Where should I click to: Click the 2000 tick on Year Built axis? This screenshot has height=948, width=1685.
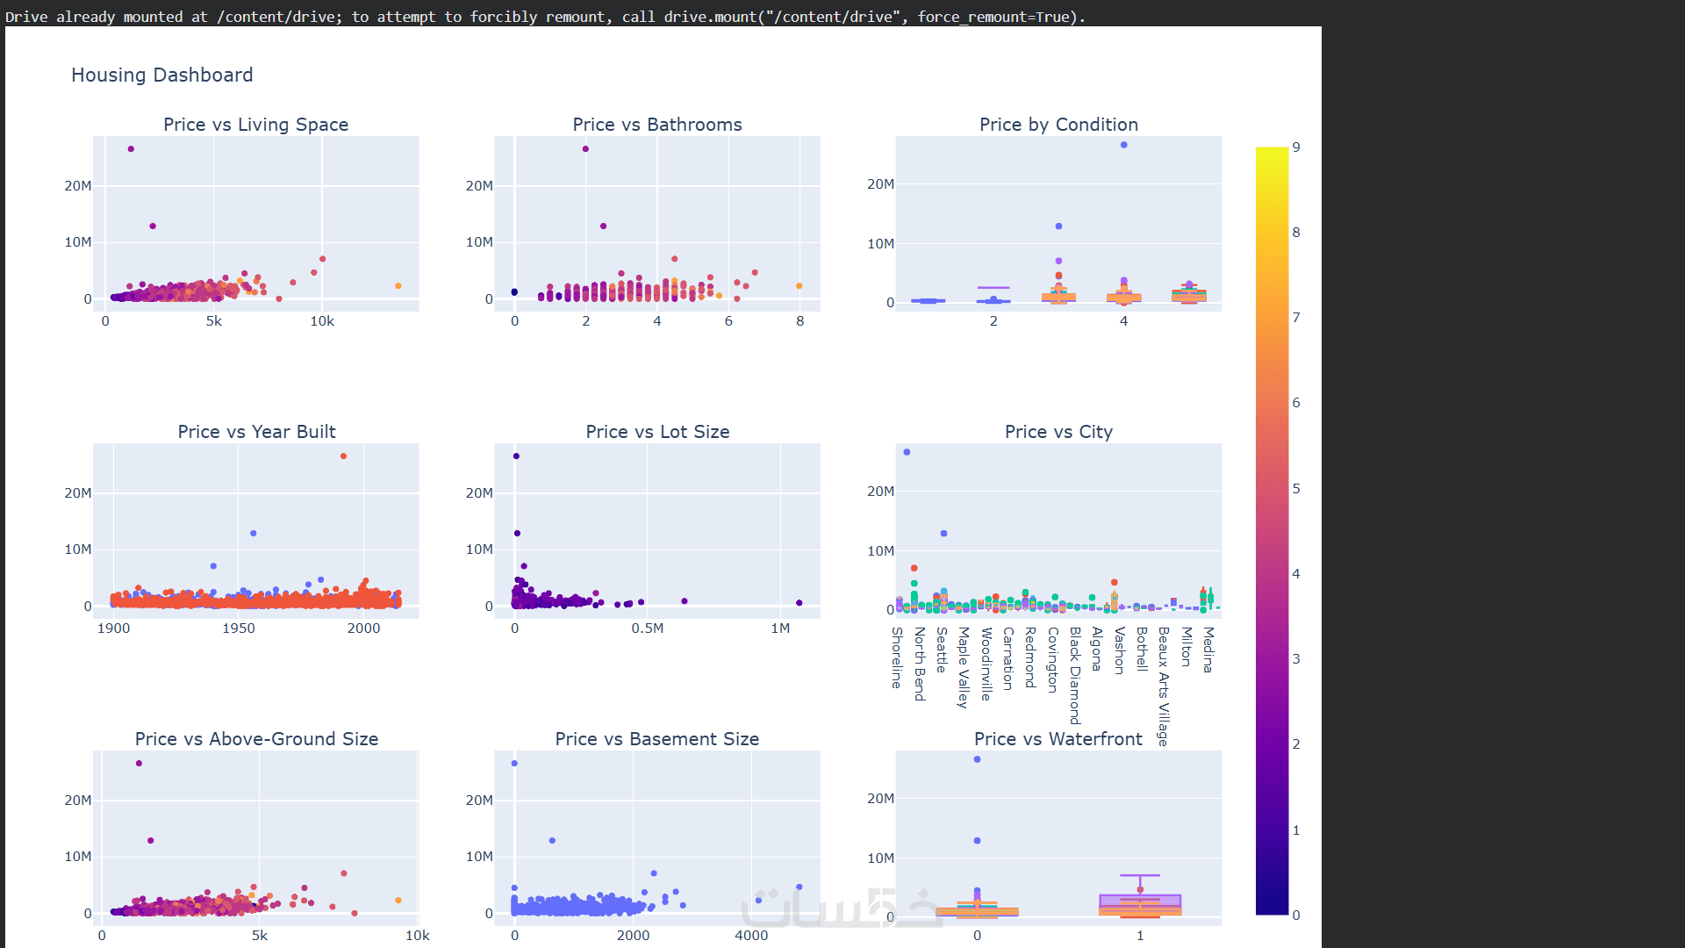click(x=363, y=628)
